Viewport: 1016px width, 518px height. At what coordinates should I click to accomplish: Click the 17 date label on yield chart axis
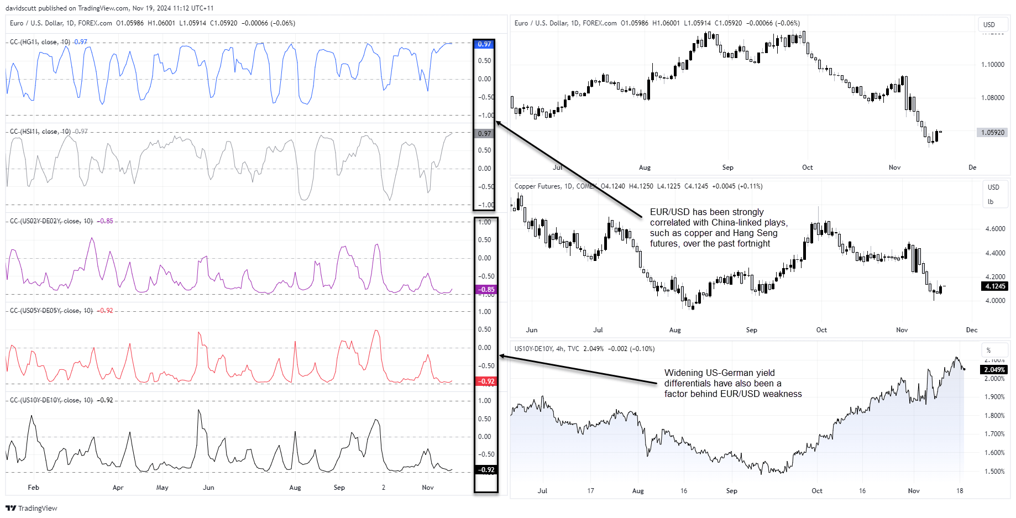pyautogui.click(x=591, y=491)
